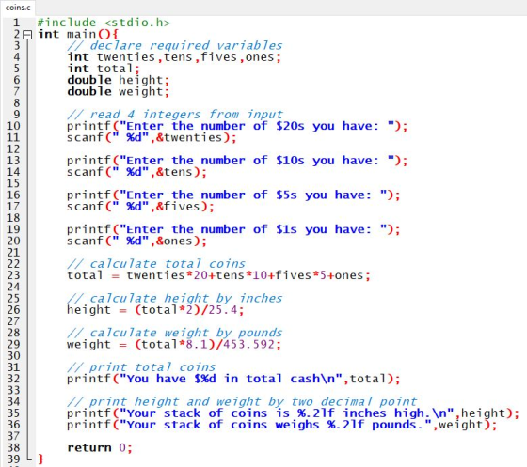Click the '// calculate weight by pounds' comment

174,333
